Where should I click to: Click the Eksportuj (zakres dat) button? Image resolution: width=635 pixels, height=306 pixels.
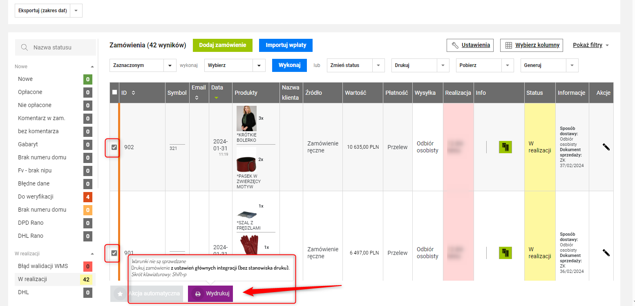pos(42,11)
